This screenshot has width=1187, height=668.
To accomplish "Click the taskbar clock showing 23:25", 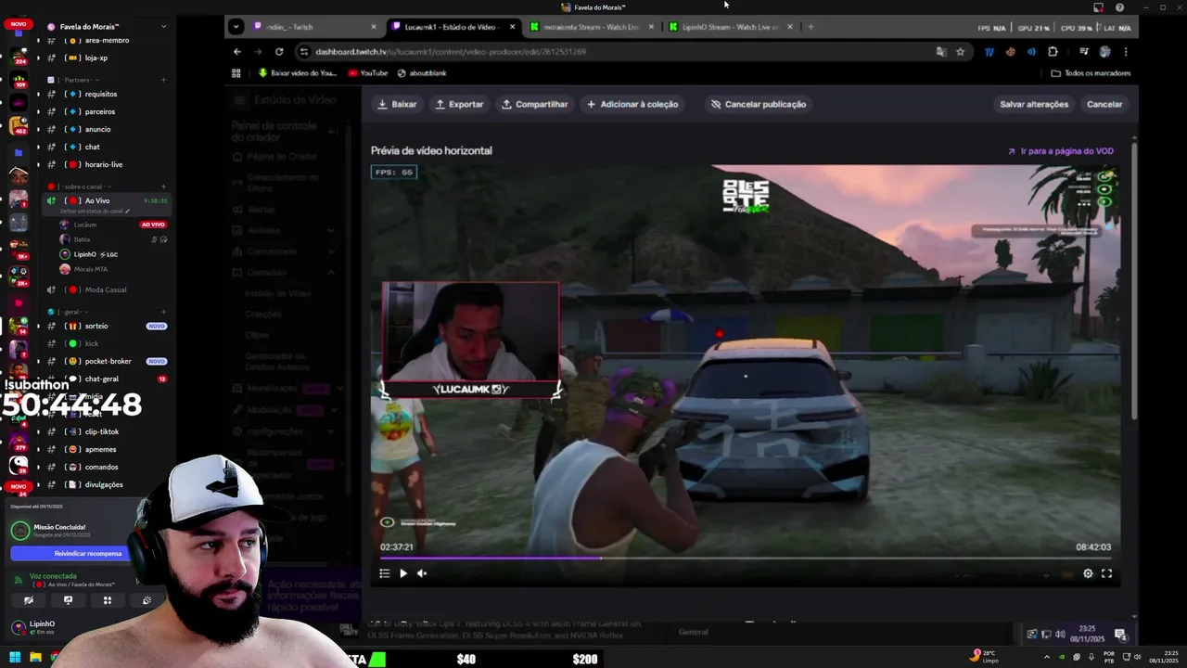I will click(x=1163, y=657).
